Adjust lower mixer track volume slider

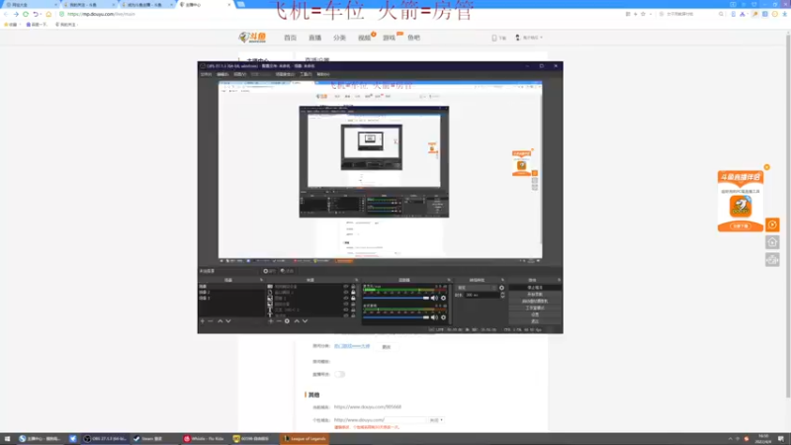click(x=396, y=317)
